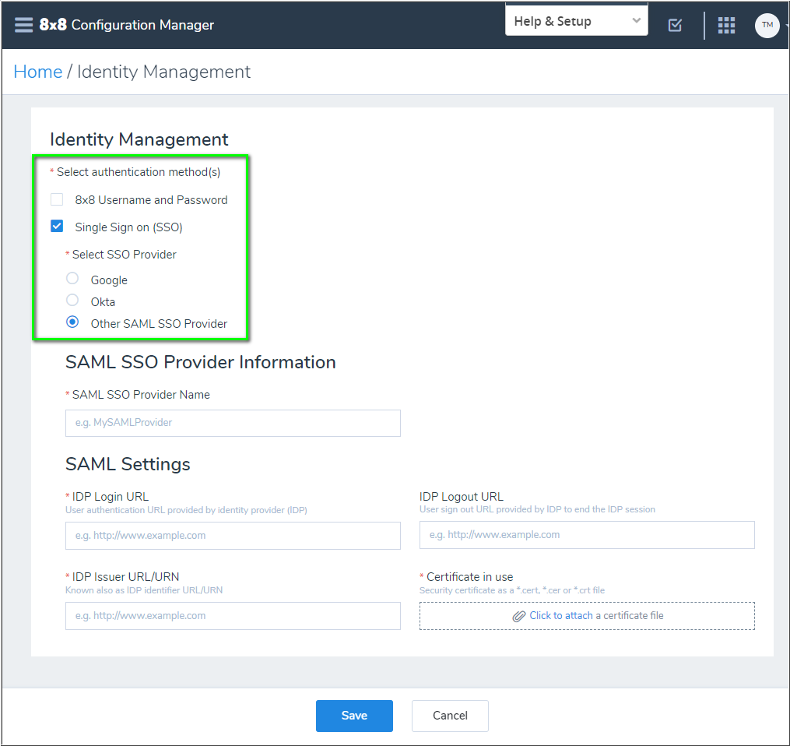Open the application grid launcher
790x746 pixels.
coord(726,25)
